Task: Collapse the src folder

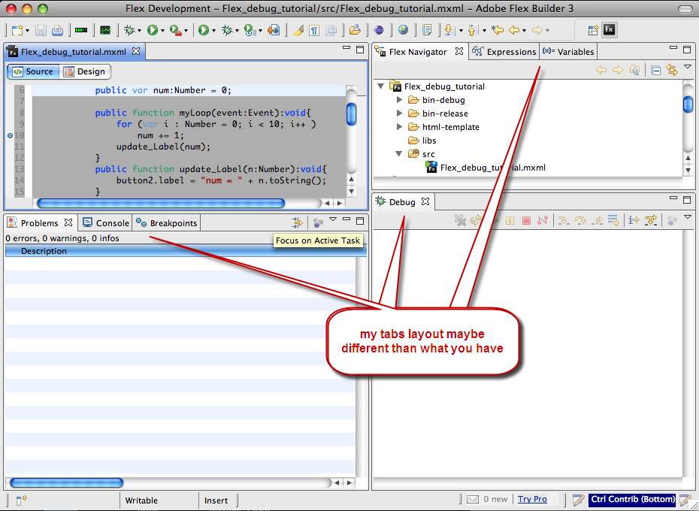Action: click(x=400, y=154)
